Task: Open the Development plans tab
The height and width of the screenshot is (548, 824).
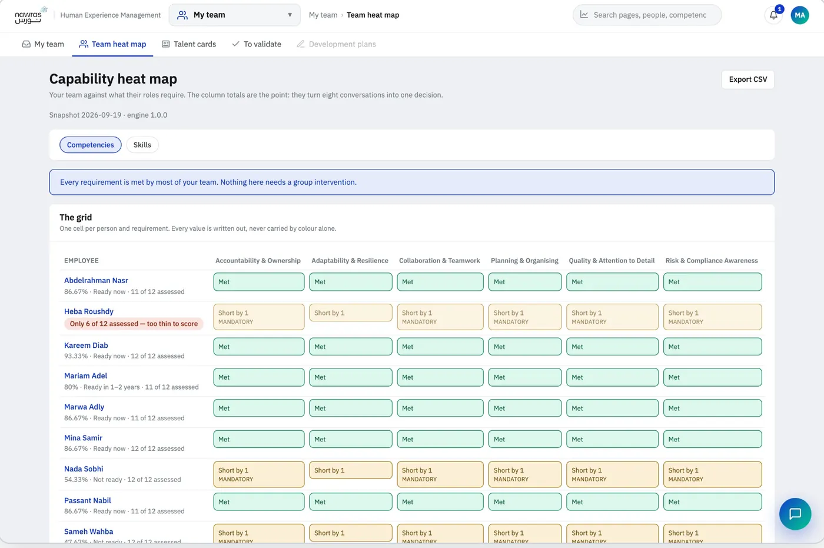Action: [336, 44]
